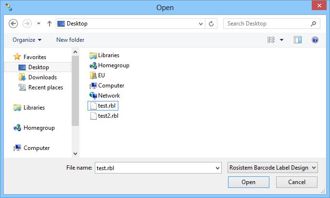The width and height of the screenshot is (330, 198).
Task: Select Desktop under Favorites
Action: pos(38,67)
